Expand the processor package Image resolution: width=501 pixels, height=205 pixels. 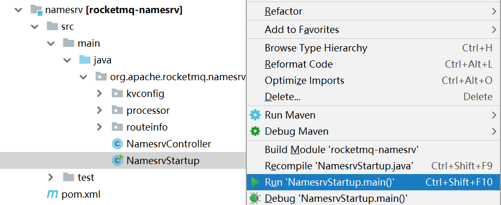coord(100,110)
